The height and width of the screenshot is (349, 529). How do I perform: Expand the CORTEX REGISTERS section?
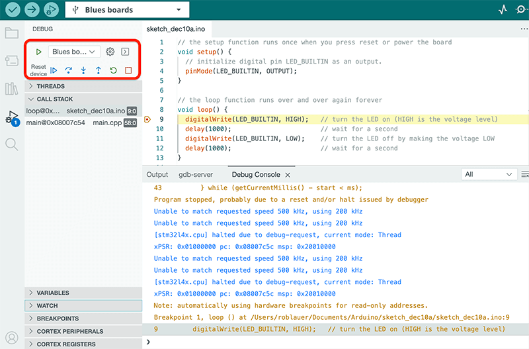(83, 344)
